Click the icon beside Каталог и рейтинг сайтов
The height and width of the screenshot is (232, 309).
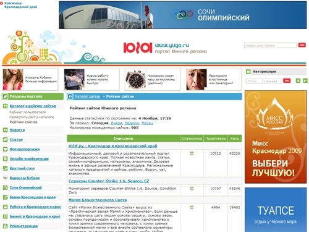pos(5,106)
